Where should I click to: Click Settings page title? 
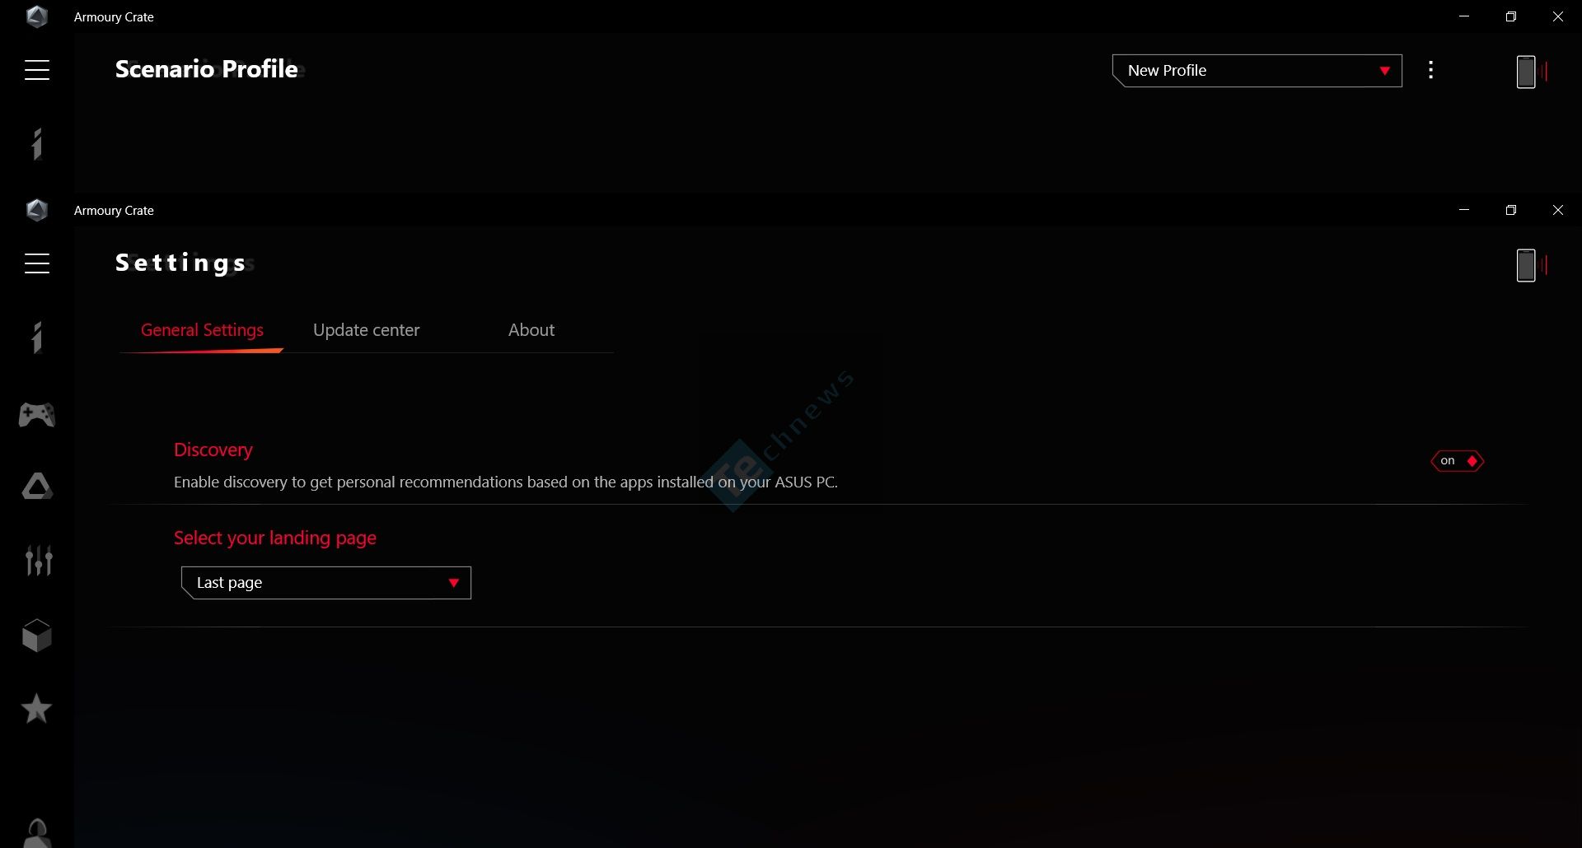pyautogui.click(x=181, y=263)
